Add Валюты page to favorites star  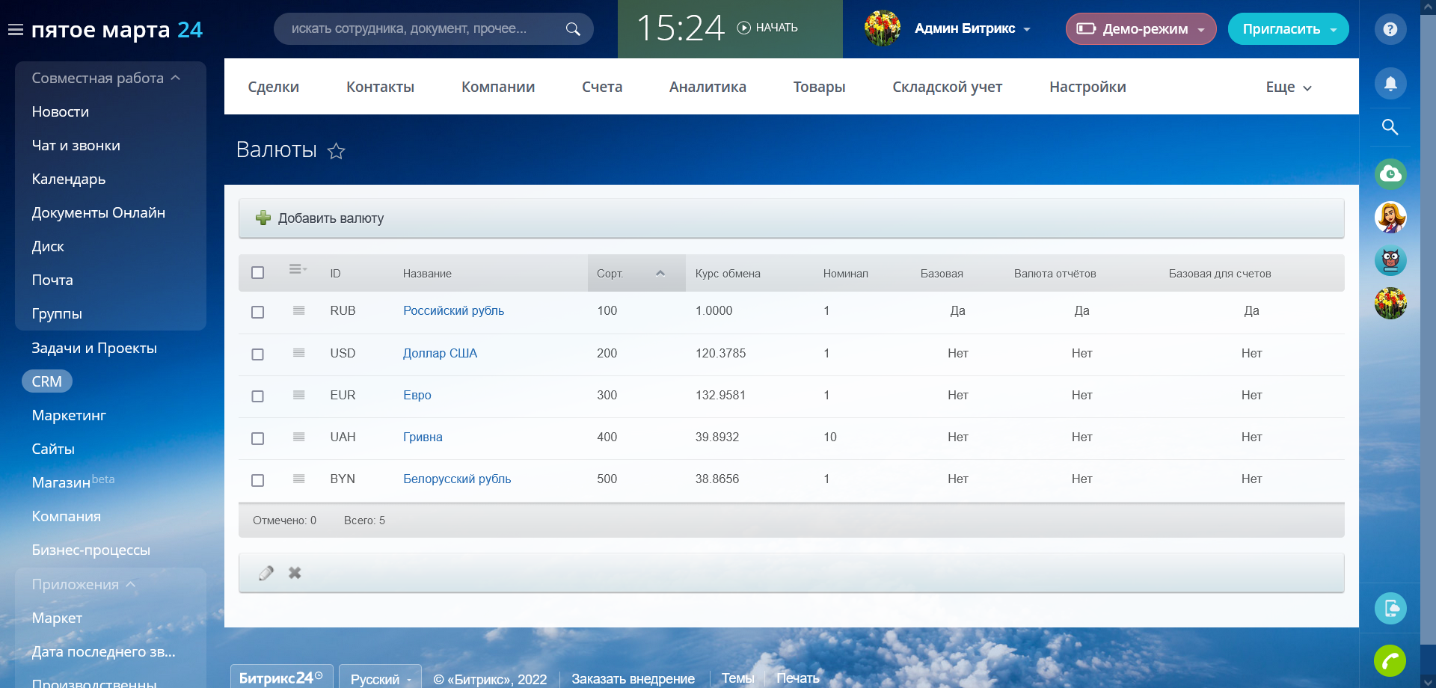point(337,151)
